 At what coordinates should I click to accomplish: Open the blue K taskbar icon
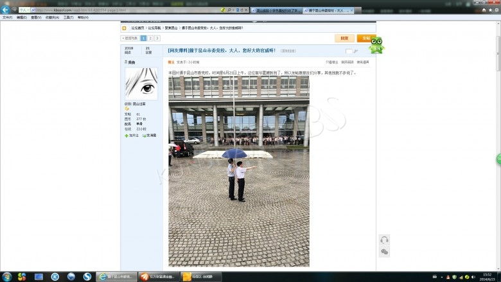tap(55, 277)
